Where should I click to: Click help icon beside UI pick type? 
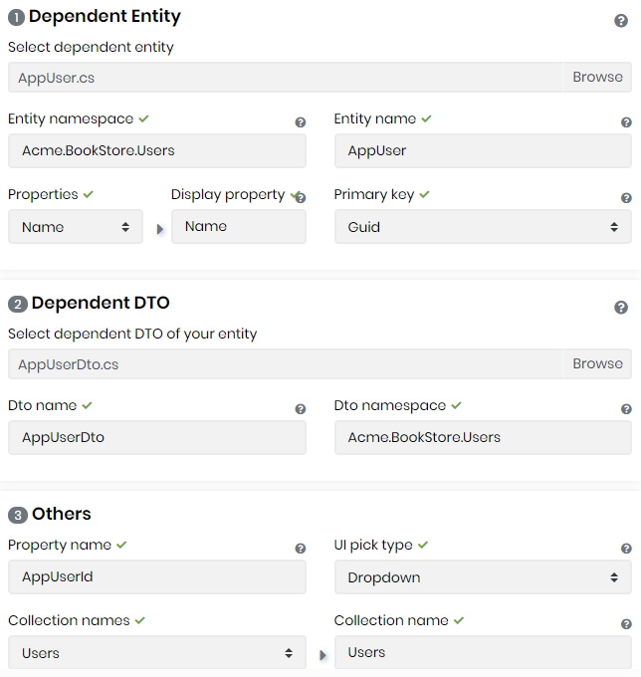tap(626, 549)
